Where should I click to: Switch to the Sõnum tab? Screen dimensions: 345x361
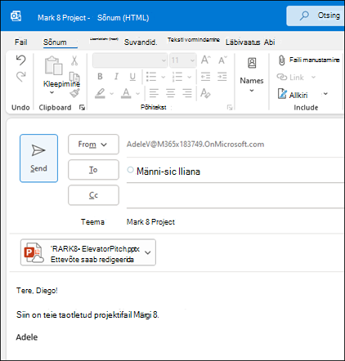pos(55,42)
